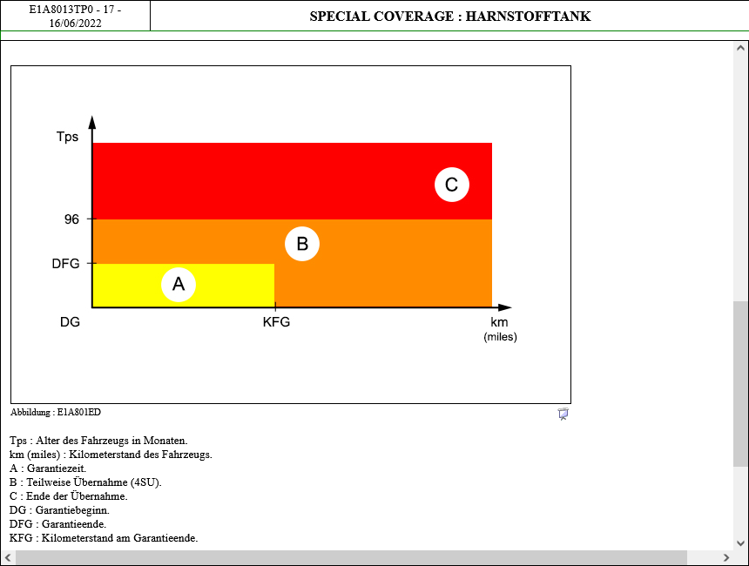The height and width of the screenshot is (566, 749).
Task: Click the document reference E1A8013TP0 header cell
Action: click(76, 16)
